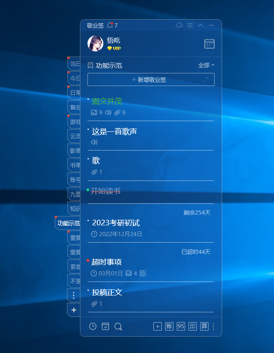Open the calendar view icon
The height and width of the screenshot is (353, 274).
pyautogui.click(x=209, y=43)
